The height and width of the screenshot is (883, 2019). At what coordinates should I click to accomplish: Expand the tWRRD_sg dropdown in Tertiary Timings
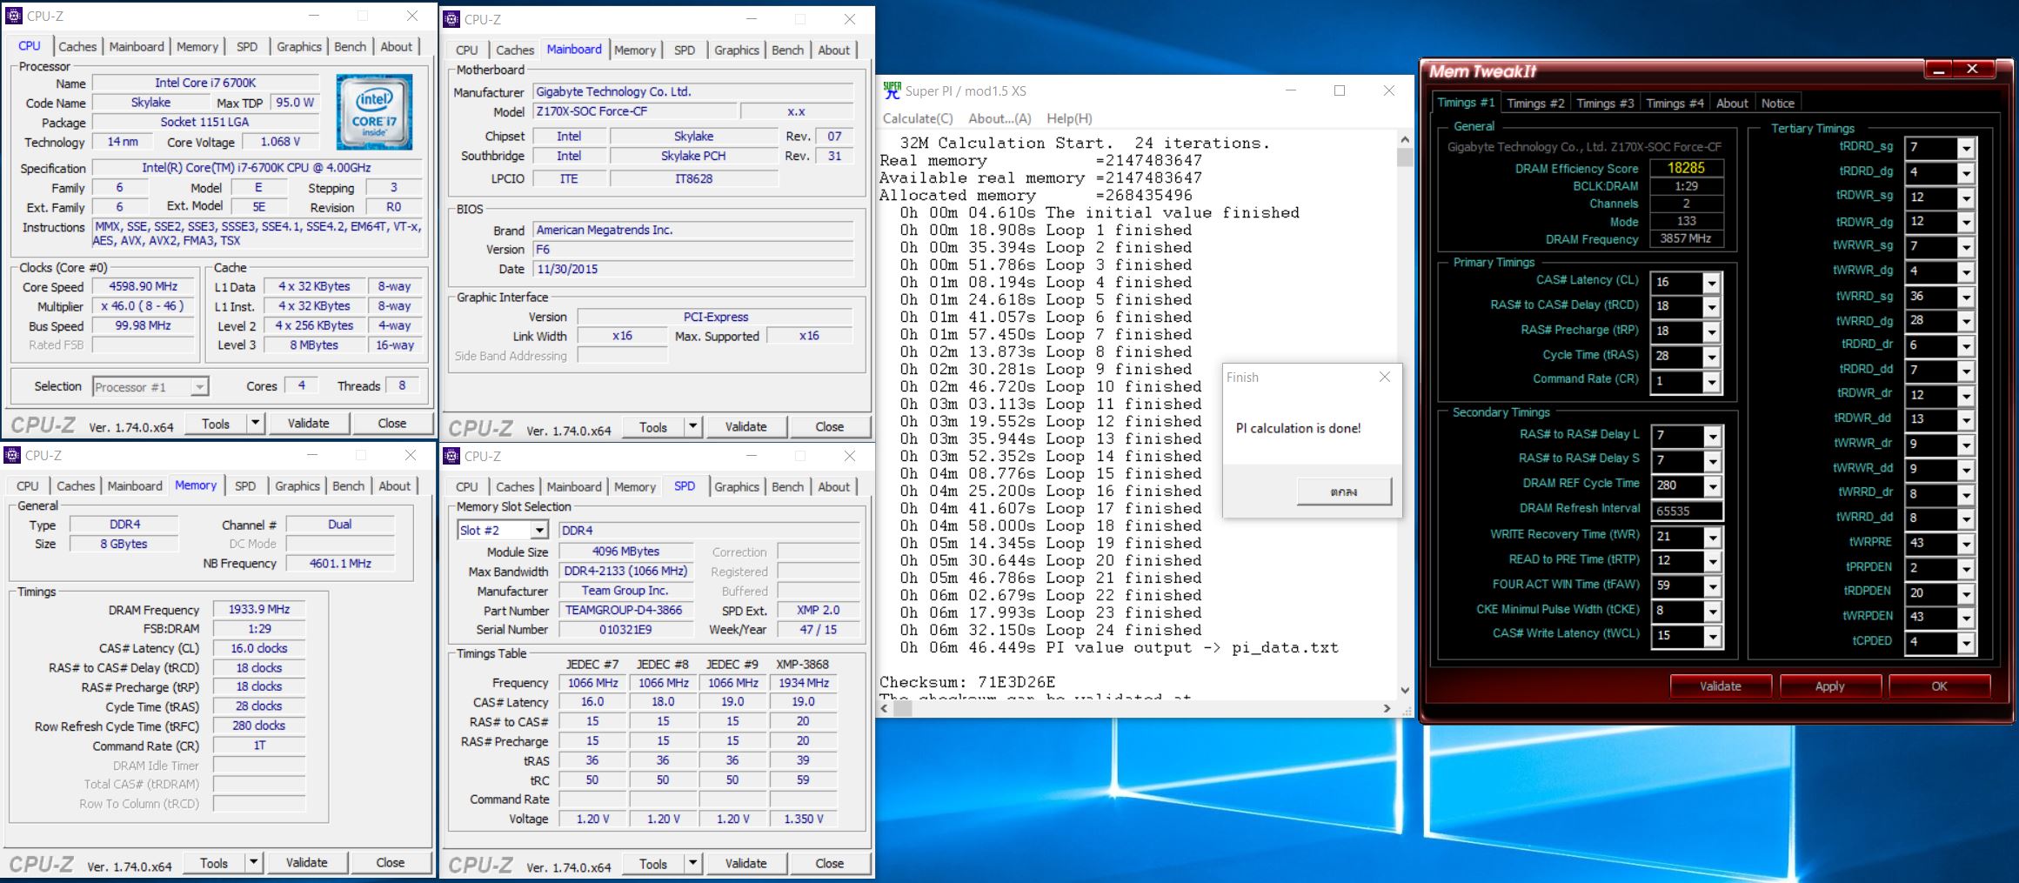coord(1966,298)
